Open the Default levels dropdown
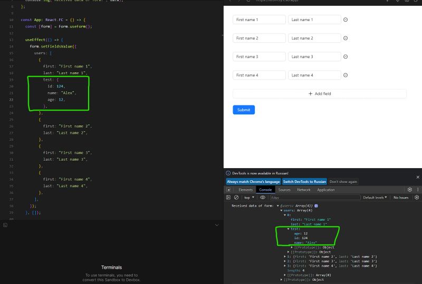This screenshot has width=422, height=284. (x=375, y=198)
